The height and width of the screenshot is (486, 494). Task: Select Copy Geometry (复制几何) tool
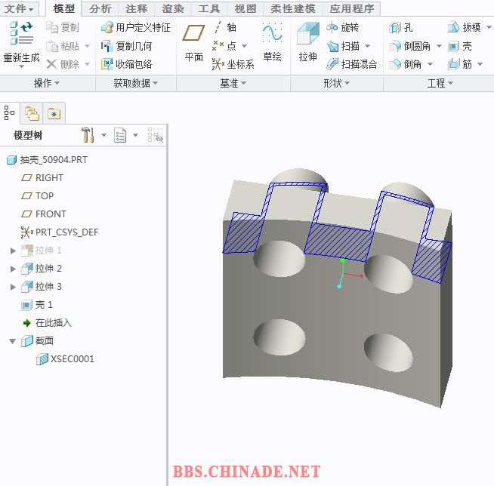tap(127, 46)
